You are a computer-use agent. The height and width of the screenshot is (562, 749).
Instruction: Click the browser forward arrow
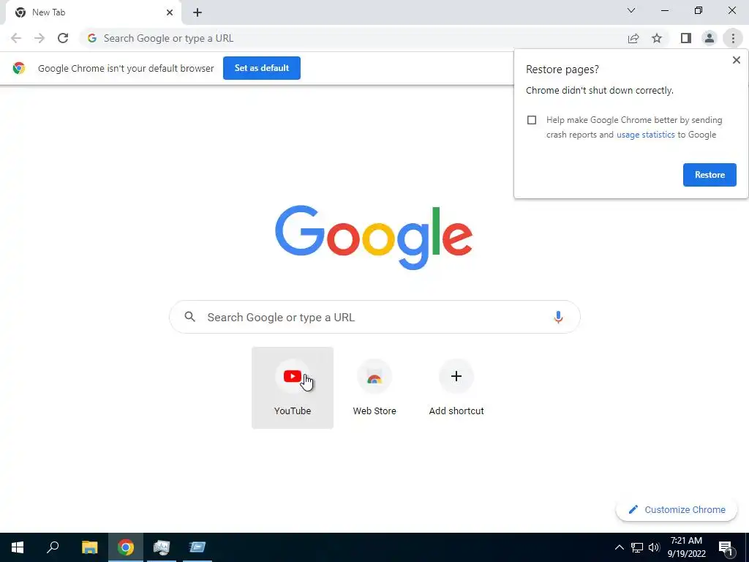point(39,38)
